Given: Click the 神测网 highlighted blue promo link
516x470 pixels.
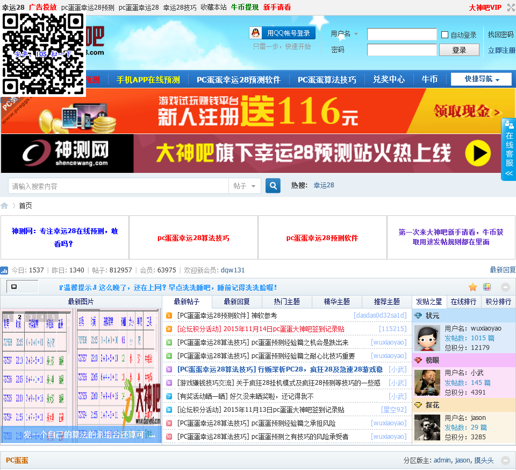Looking at the screenshot, I should coord(64,237).
